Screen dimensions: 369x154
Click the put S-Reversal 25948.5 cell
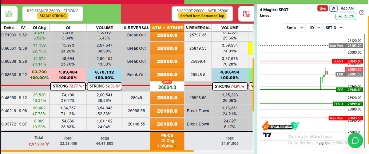tap(198, 75)
